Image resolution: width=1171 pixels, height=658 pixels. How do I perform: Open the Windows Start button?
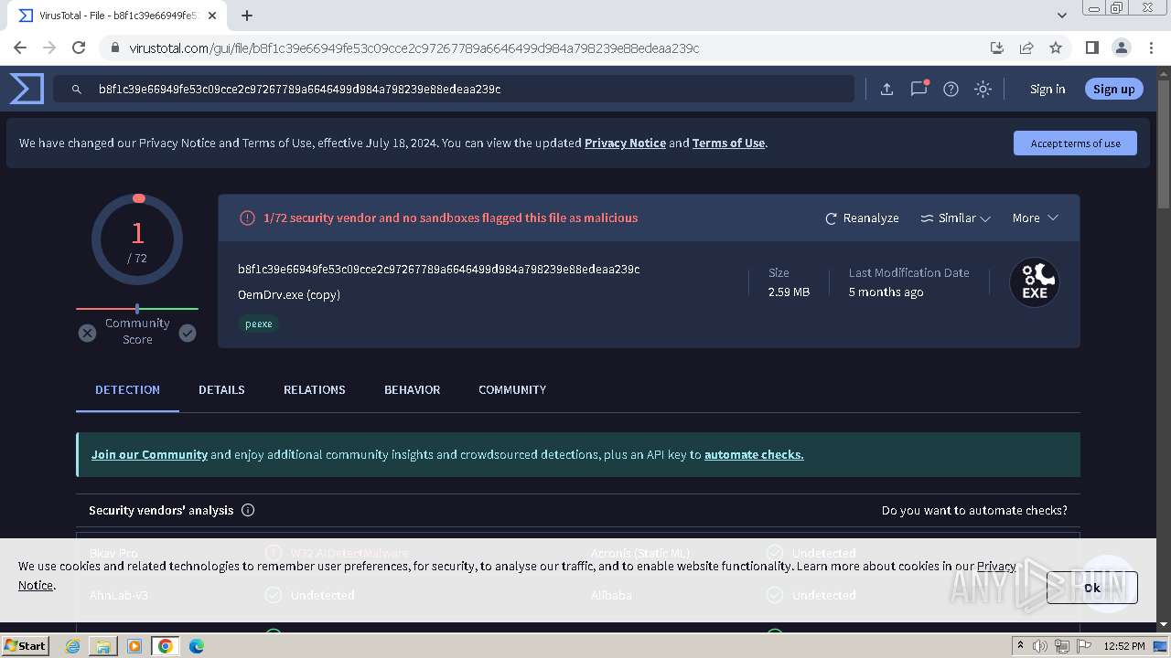coord(26,645)
